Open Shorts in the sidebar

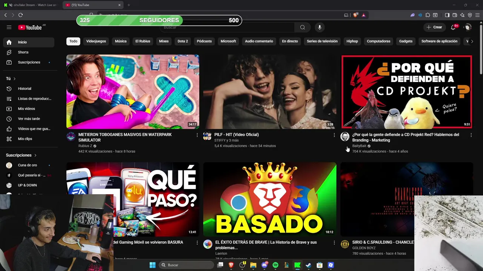click(x=29, y=52)
